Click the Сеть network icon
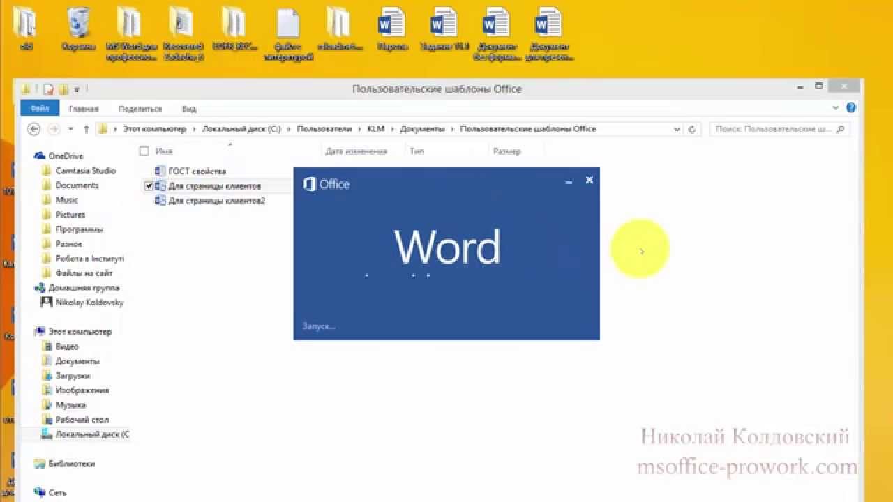 [x=40, y=493]
